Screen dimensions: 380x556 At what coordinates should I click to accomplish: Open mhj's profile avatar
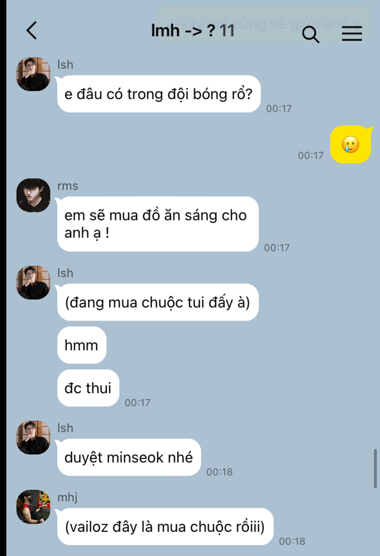33,507
